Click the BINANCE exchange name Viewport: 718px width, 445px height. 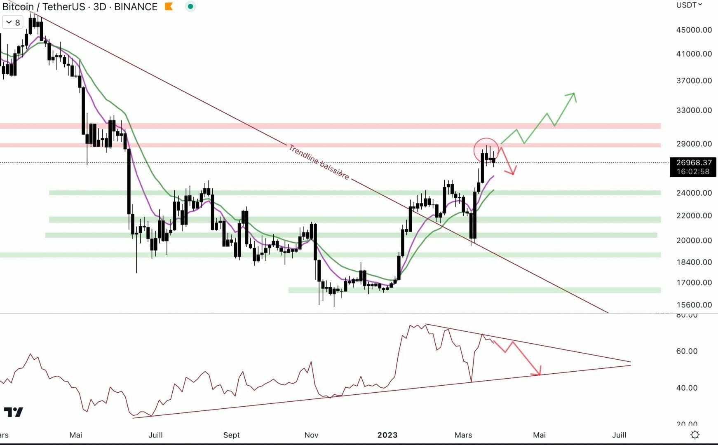pos(135,7)
